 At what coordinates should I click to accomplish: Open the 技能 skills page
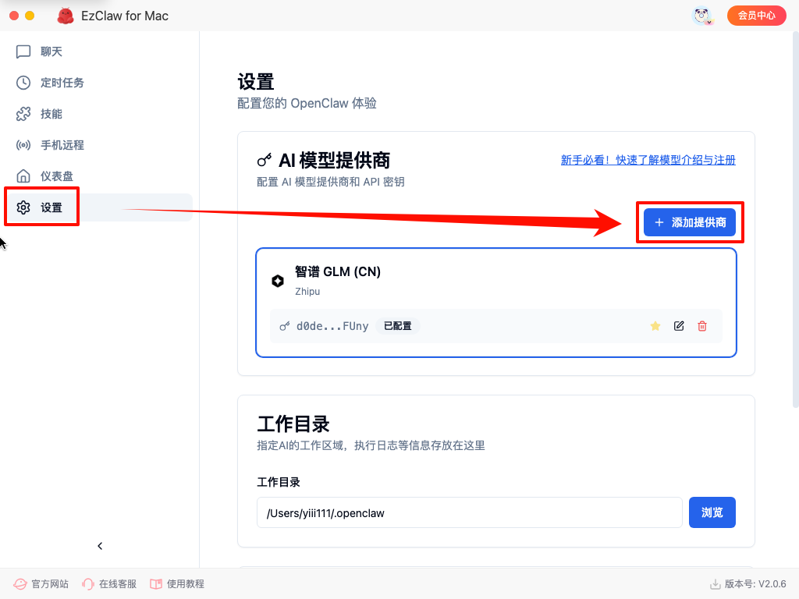coord(51,114)
